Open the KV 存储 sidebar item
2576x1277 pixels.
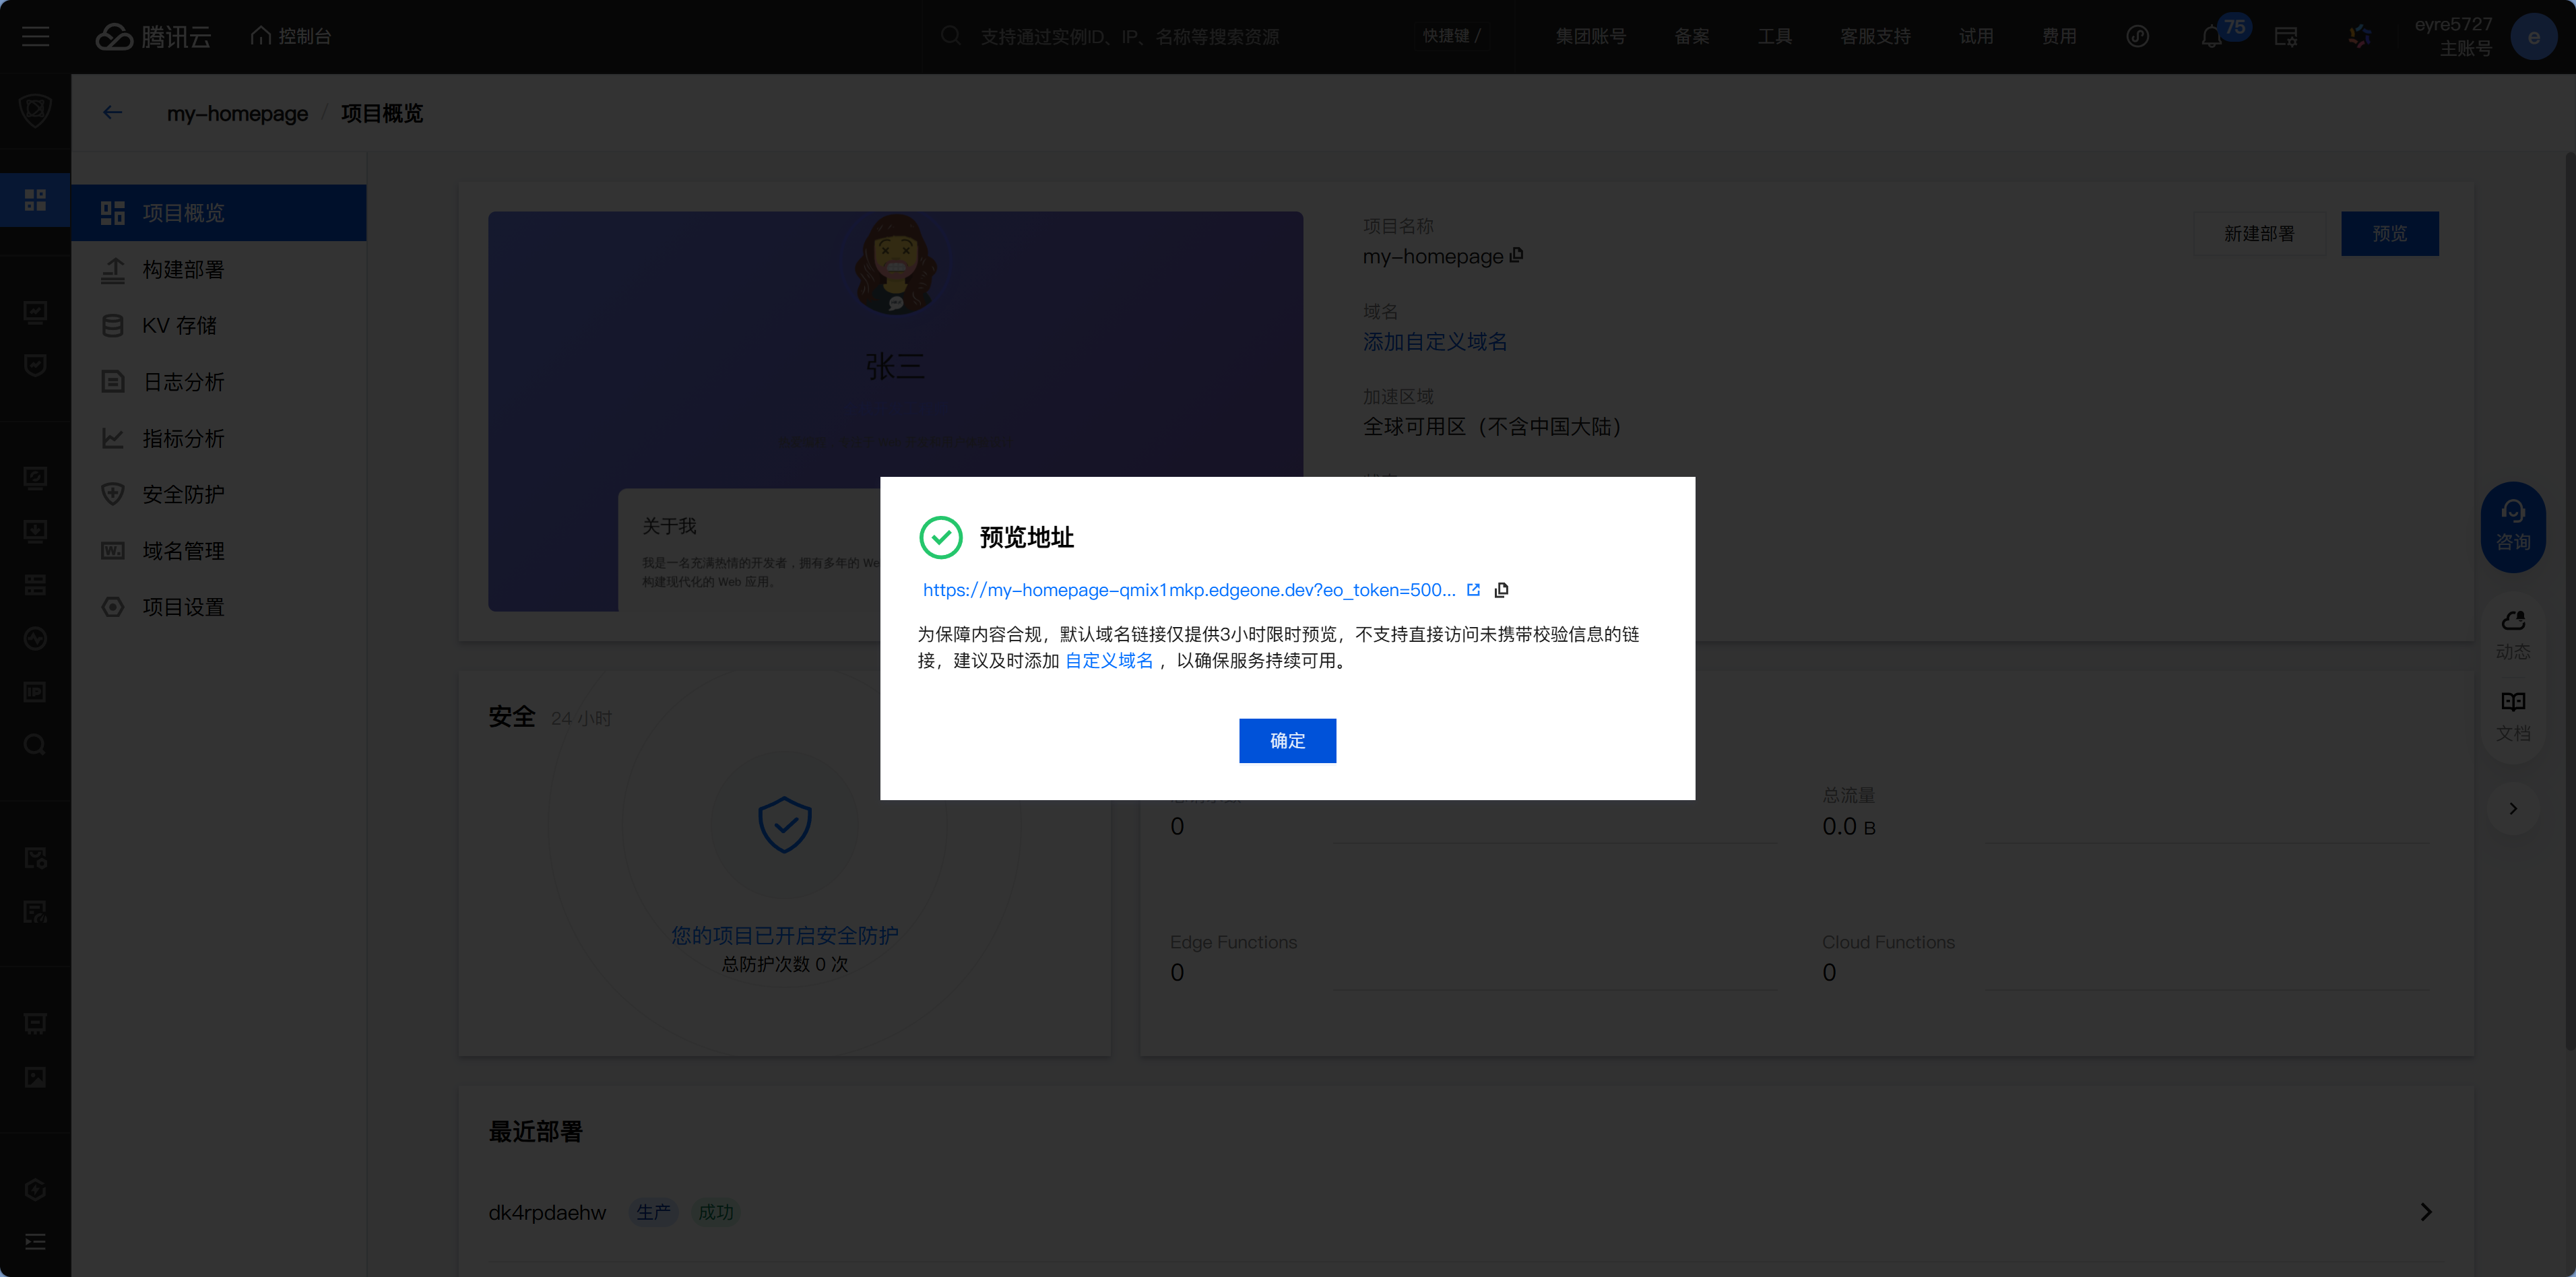pos(179,326)
